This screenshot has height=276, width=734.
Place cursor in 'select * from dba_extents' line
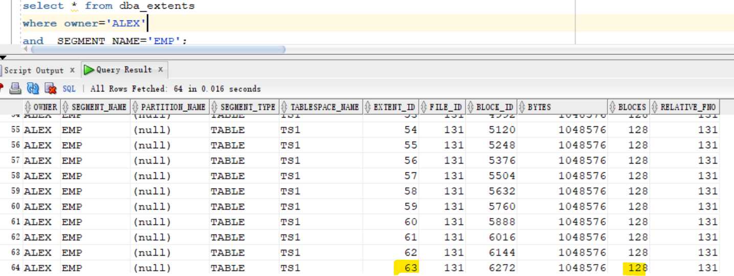[x=108, y=6]
